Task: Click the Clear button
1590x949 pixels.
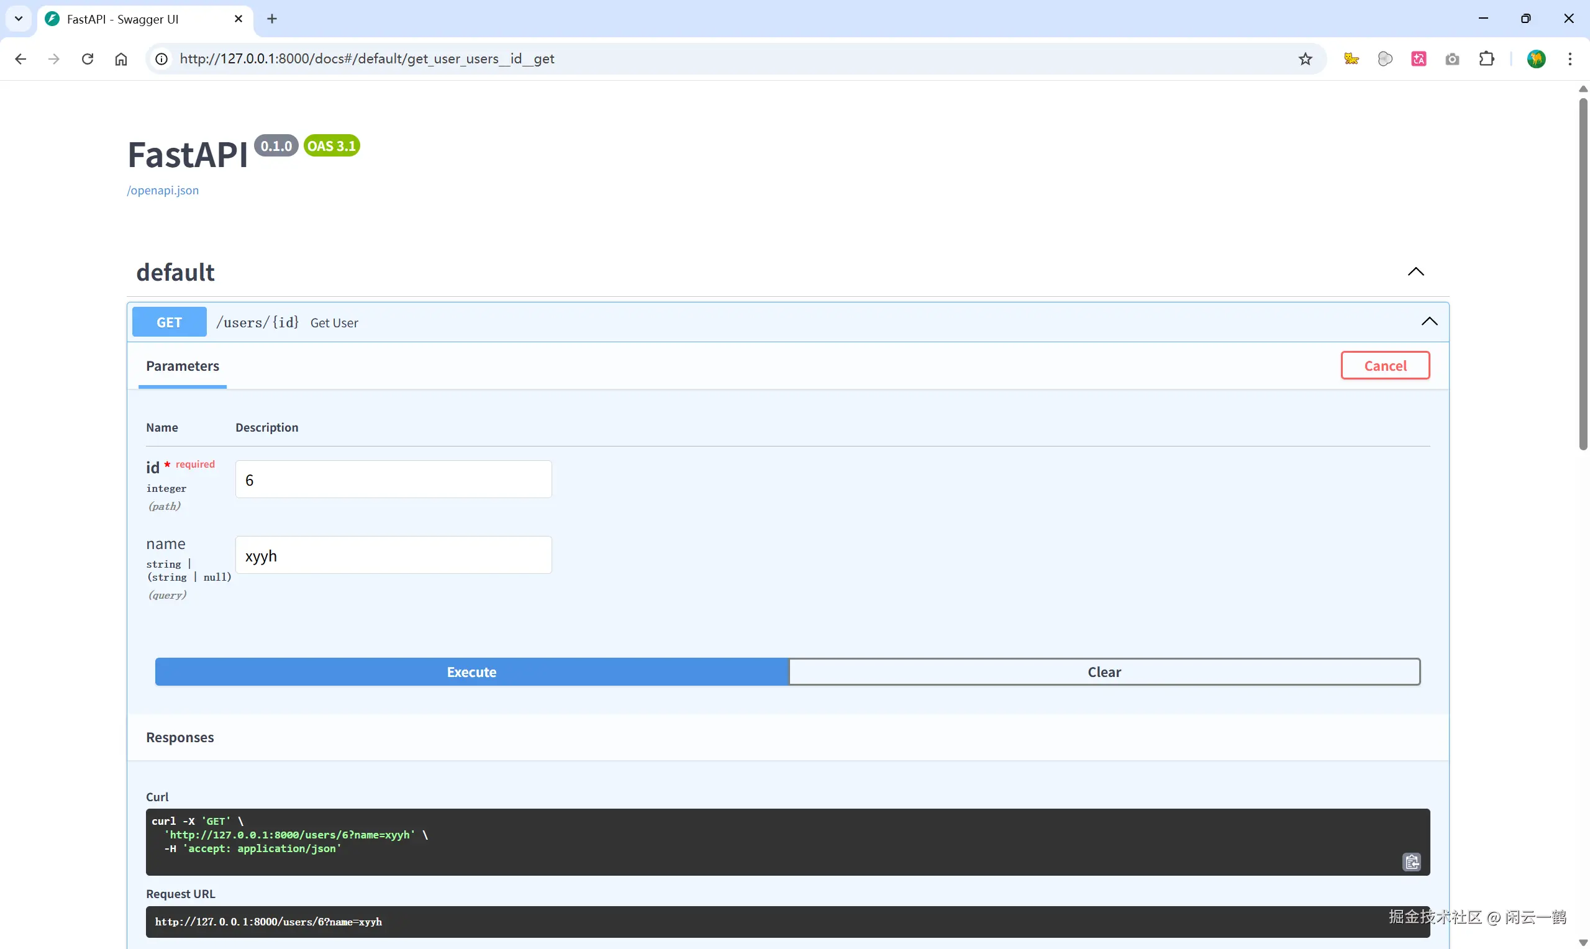Action: tap(1104, 671)
